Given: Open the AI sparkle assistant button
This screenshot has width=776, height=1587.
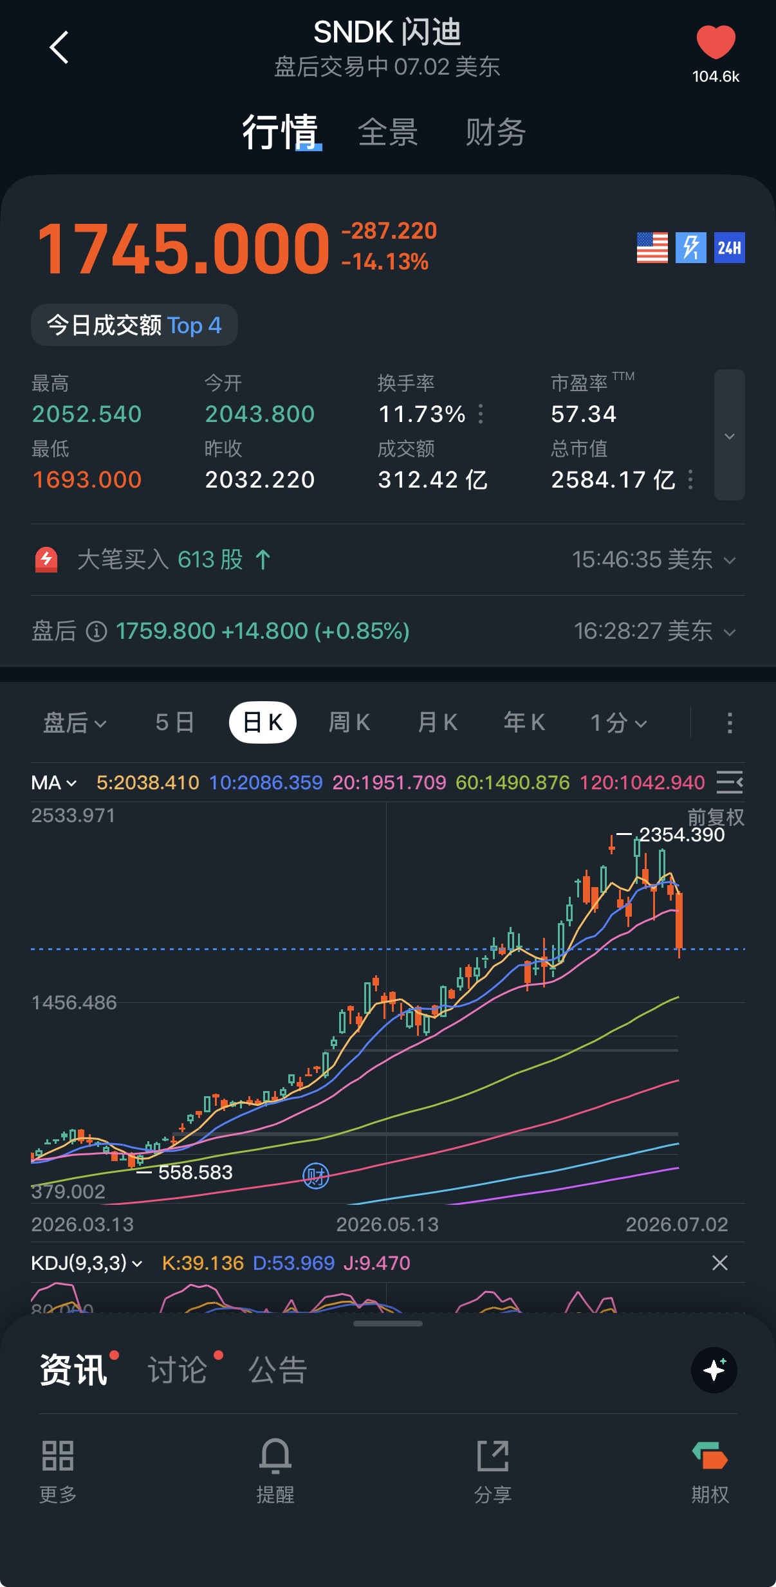Looking at the screenshot, I should (x=714, y=1370).
